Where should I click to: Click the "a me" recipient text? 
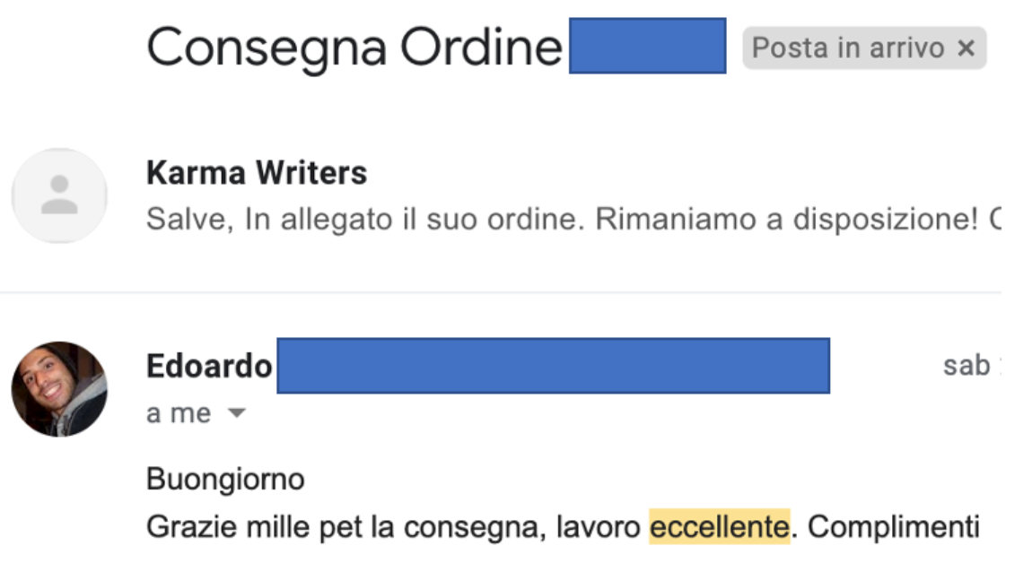[x=179, y=414]
